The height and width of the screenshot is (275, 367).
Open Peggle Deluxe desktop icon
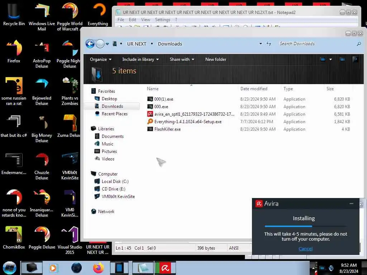pos(42,237)
